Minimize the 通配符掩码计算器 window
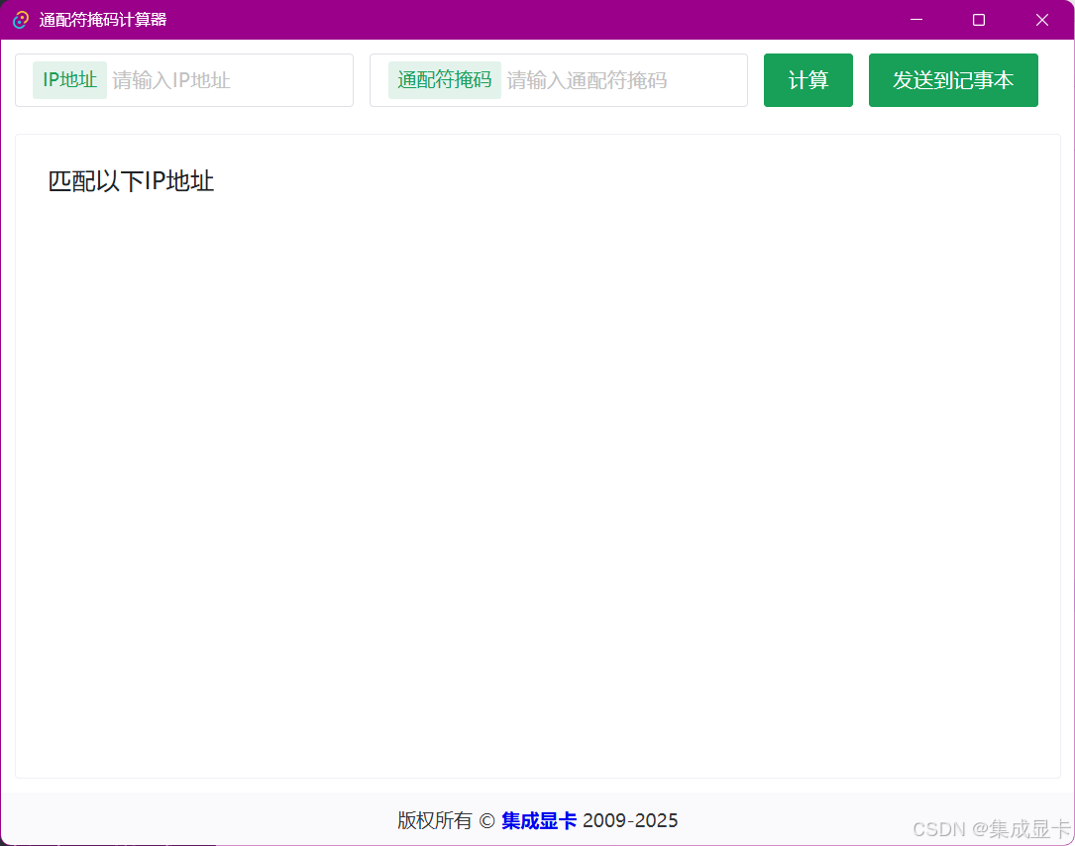1075x846 pixels. pos(915,20)
